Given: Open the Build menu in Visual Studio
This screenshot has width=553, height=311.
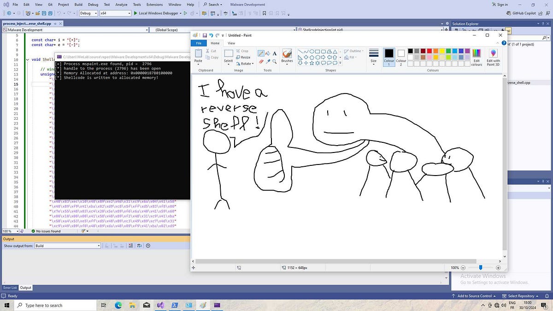Looking at the screenshot, I should [78, 5].
